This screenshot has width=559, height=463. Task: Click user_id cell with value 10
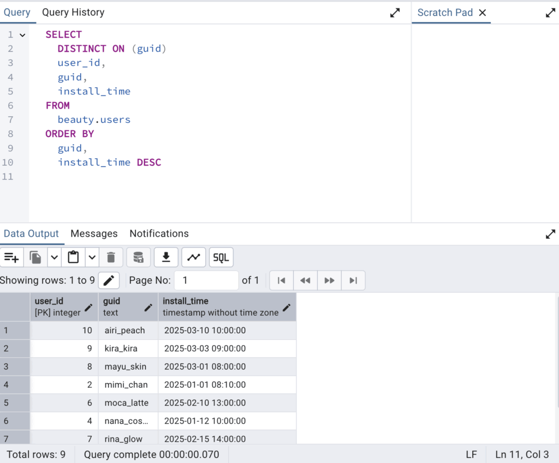(64, 330)
